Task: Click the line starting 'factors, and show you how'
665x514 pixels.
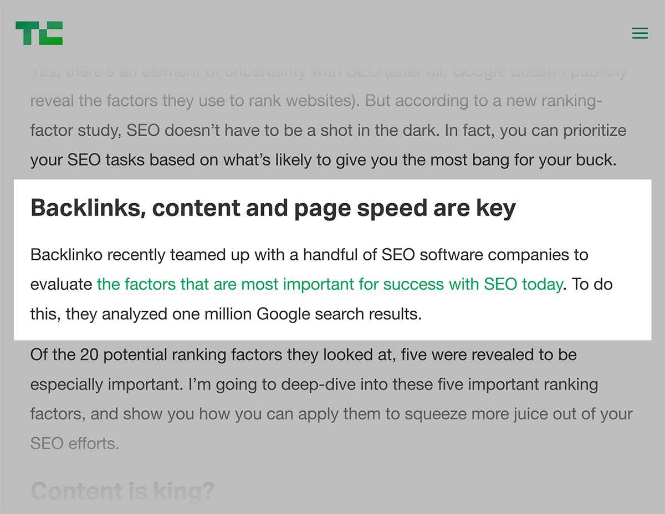Action: (x=331, y=414)
